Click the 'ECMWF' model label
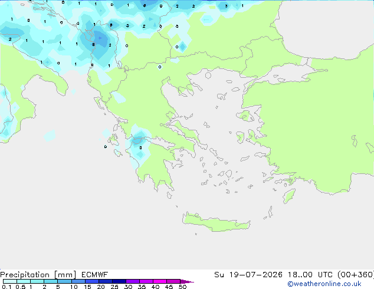The width and height of the screenshot is (374, 289). pos(95,275)
